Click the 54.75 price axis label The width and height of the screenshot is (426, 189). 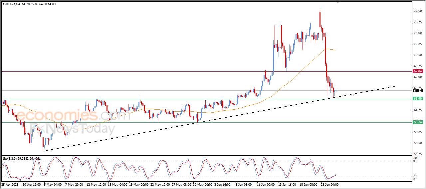(x=418, y=154)
